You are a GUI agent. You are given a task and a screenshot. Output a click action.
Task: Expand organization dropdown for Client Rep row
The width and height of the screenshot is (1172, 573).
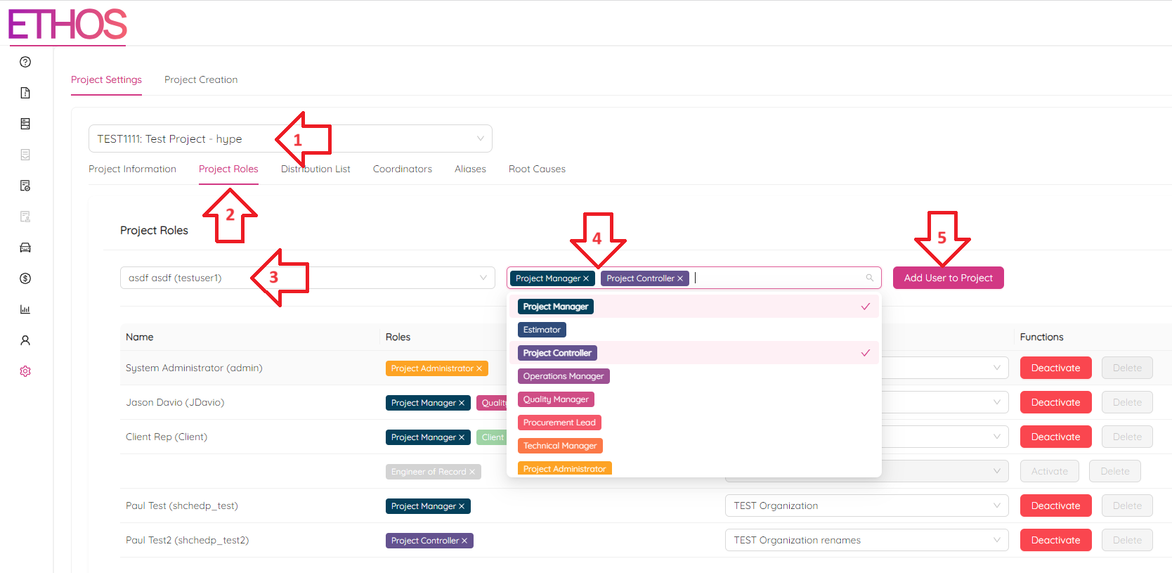point(997,437)
